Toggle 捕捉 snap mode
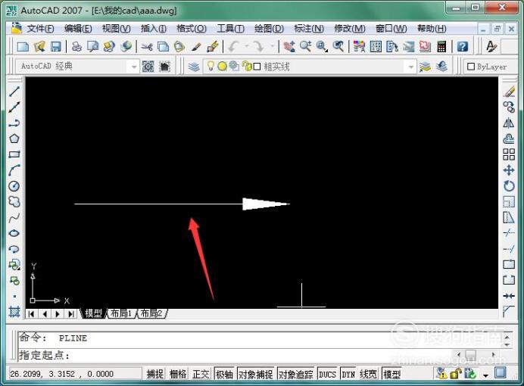Screen dimensions: 524x386 point(155,374)
